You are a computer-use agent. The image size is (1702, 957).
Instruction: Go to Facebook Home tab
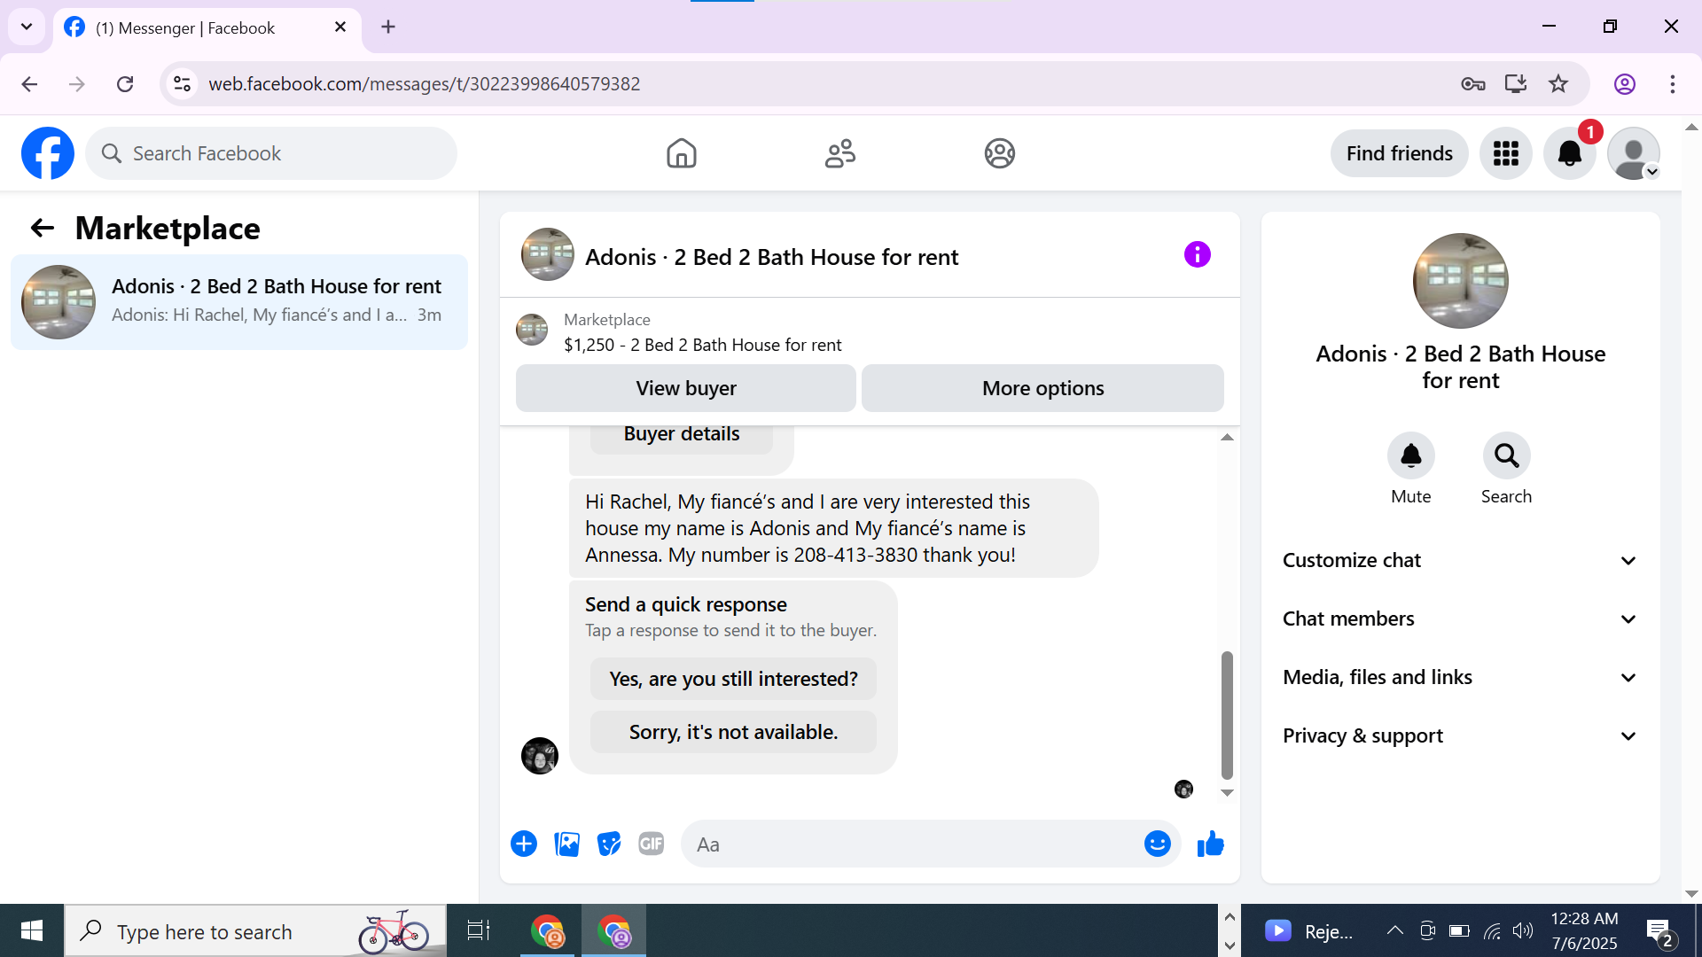(x=681, y=153)
